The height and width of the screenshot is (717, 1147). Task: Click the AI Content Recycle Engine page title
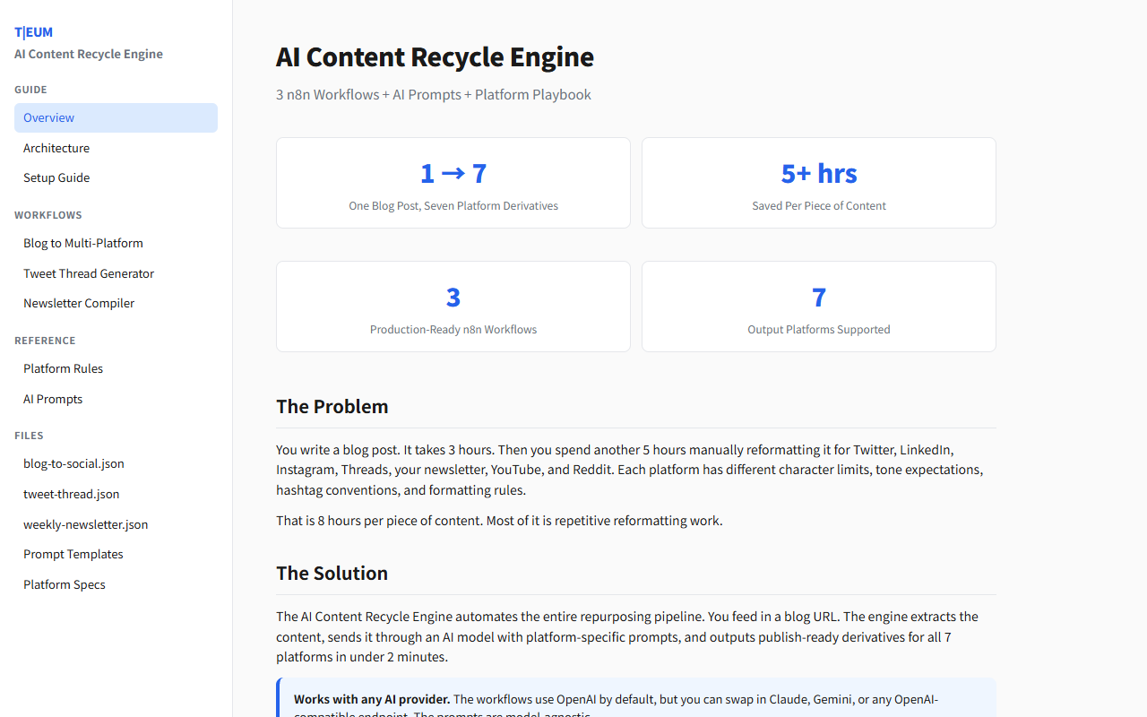tap(435, 56)
